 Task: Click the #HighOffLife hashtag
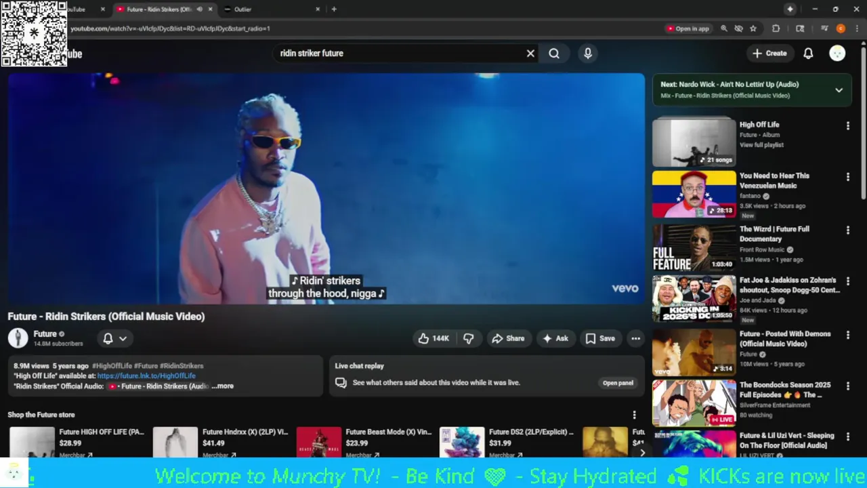[112, 366]
